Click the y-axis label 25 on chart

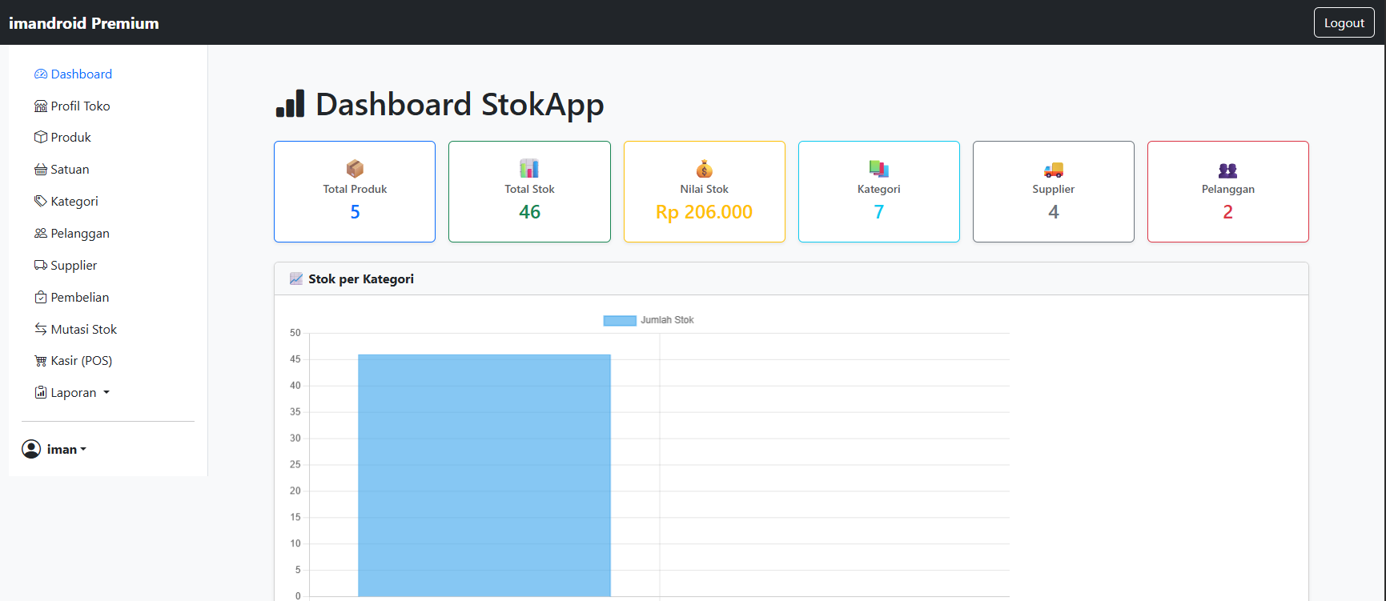tap(295, 464)
